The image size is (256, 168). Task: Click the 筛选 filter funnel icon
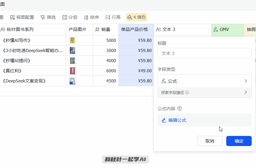[x=43, y=17]
